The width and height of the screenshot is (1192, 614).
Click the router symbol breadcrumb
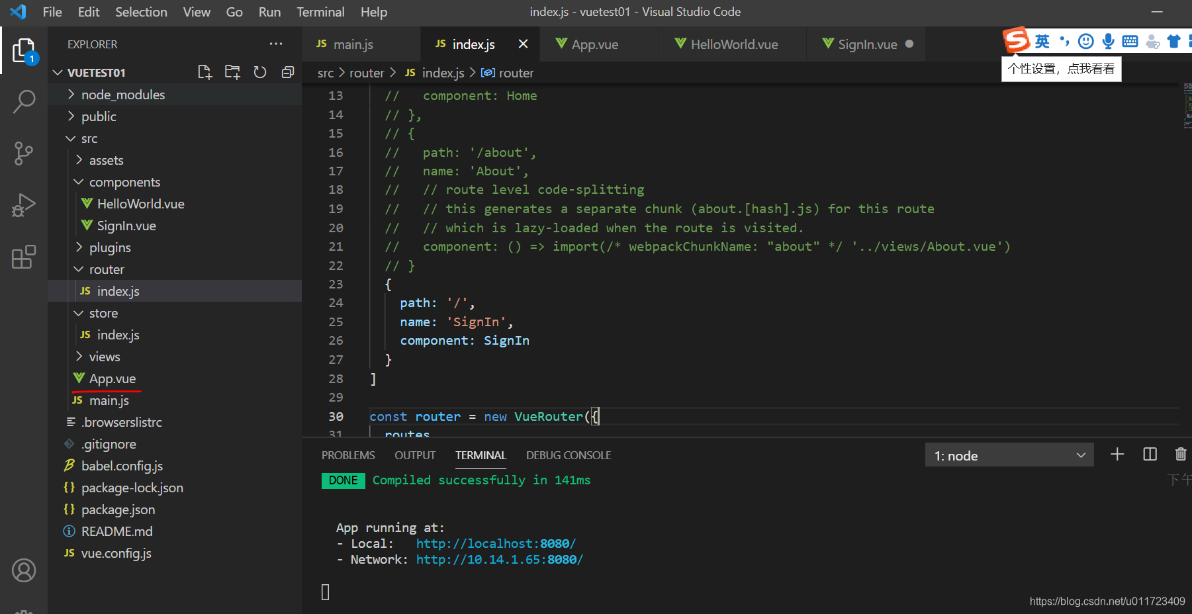click(508, 73)
